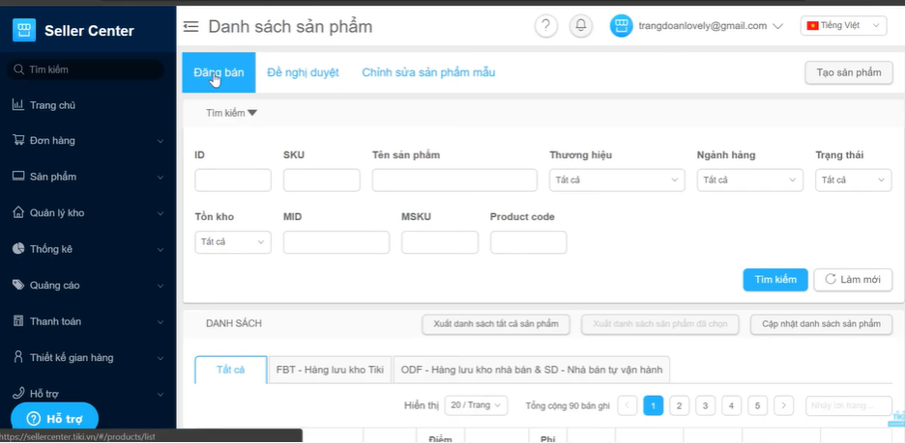
Task: Click the Tên sản phẩm input field
Action: click(x=454, y=180)
